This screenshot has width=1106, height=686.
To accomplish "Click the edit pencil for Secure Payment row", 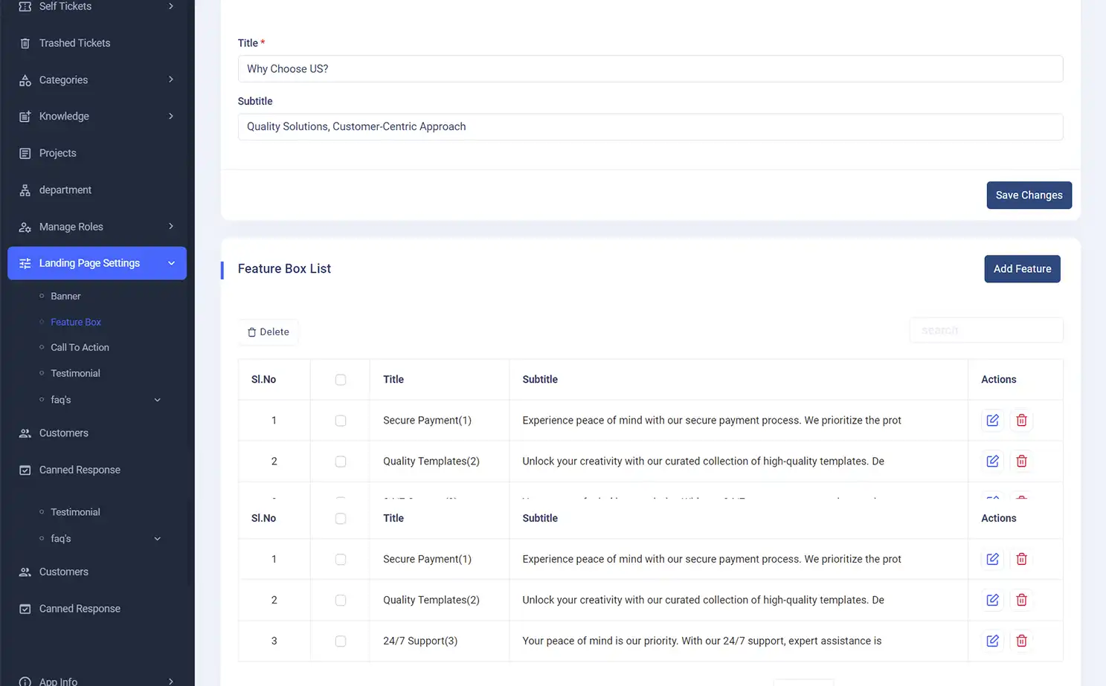I will point(992,420).
